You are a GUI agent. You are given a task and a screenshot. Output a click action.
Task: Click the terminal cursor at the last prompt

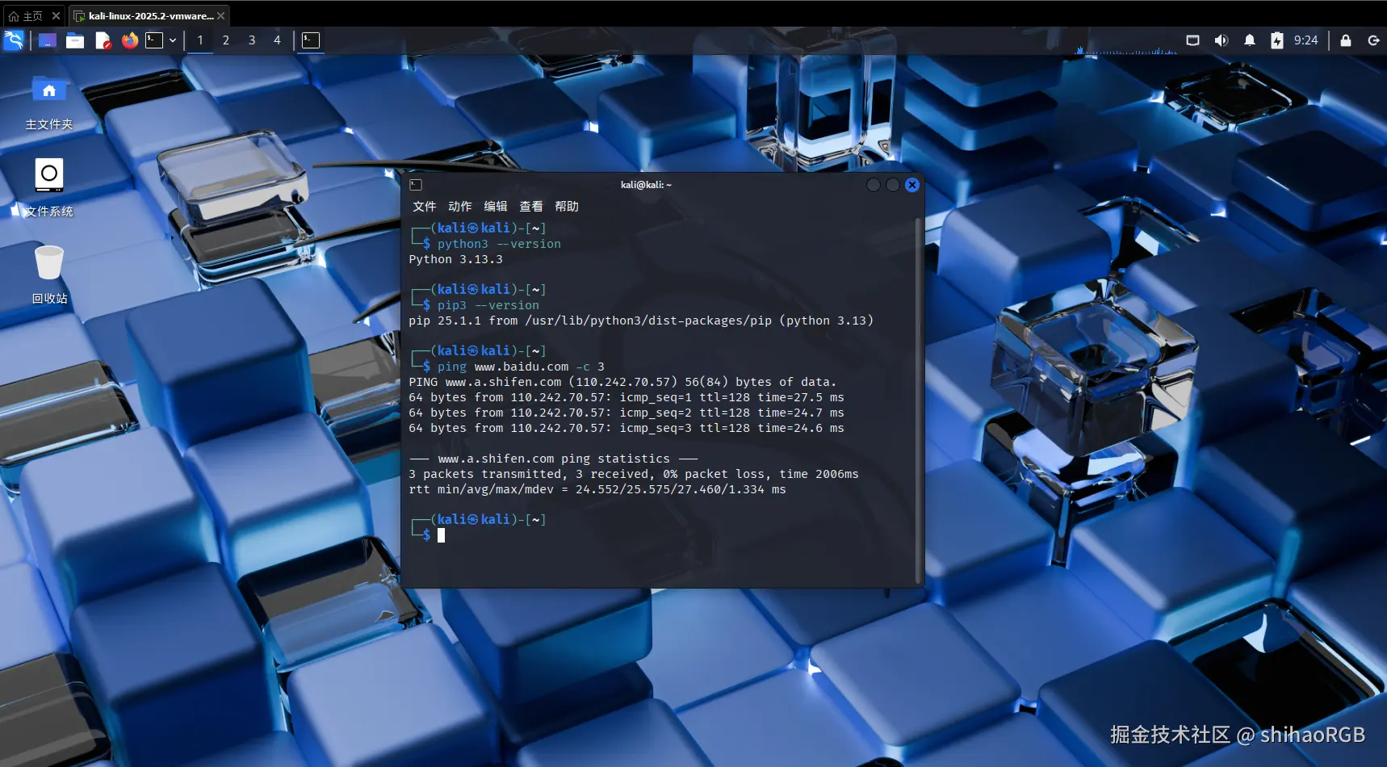(x=441, y=535)
